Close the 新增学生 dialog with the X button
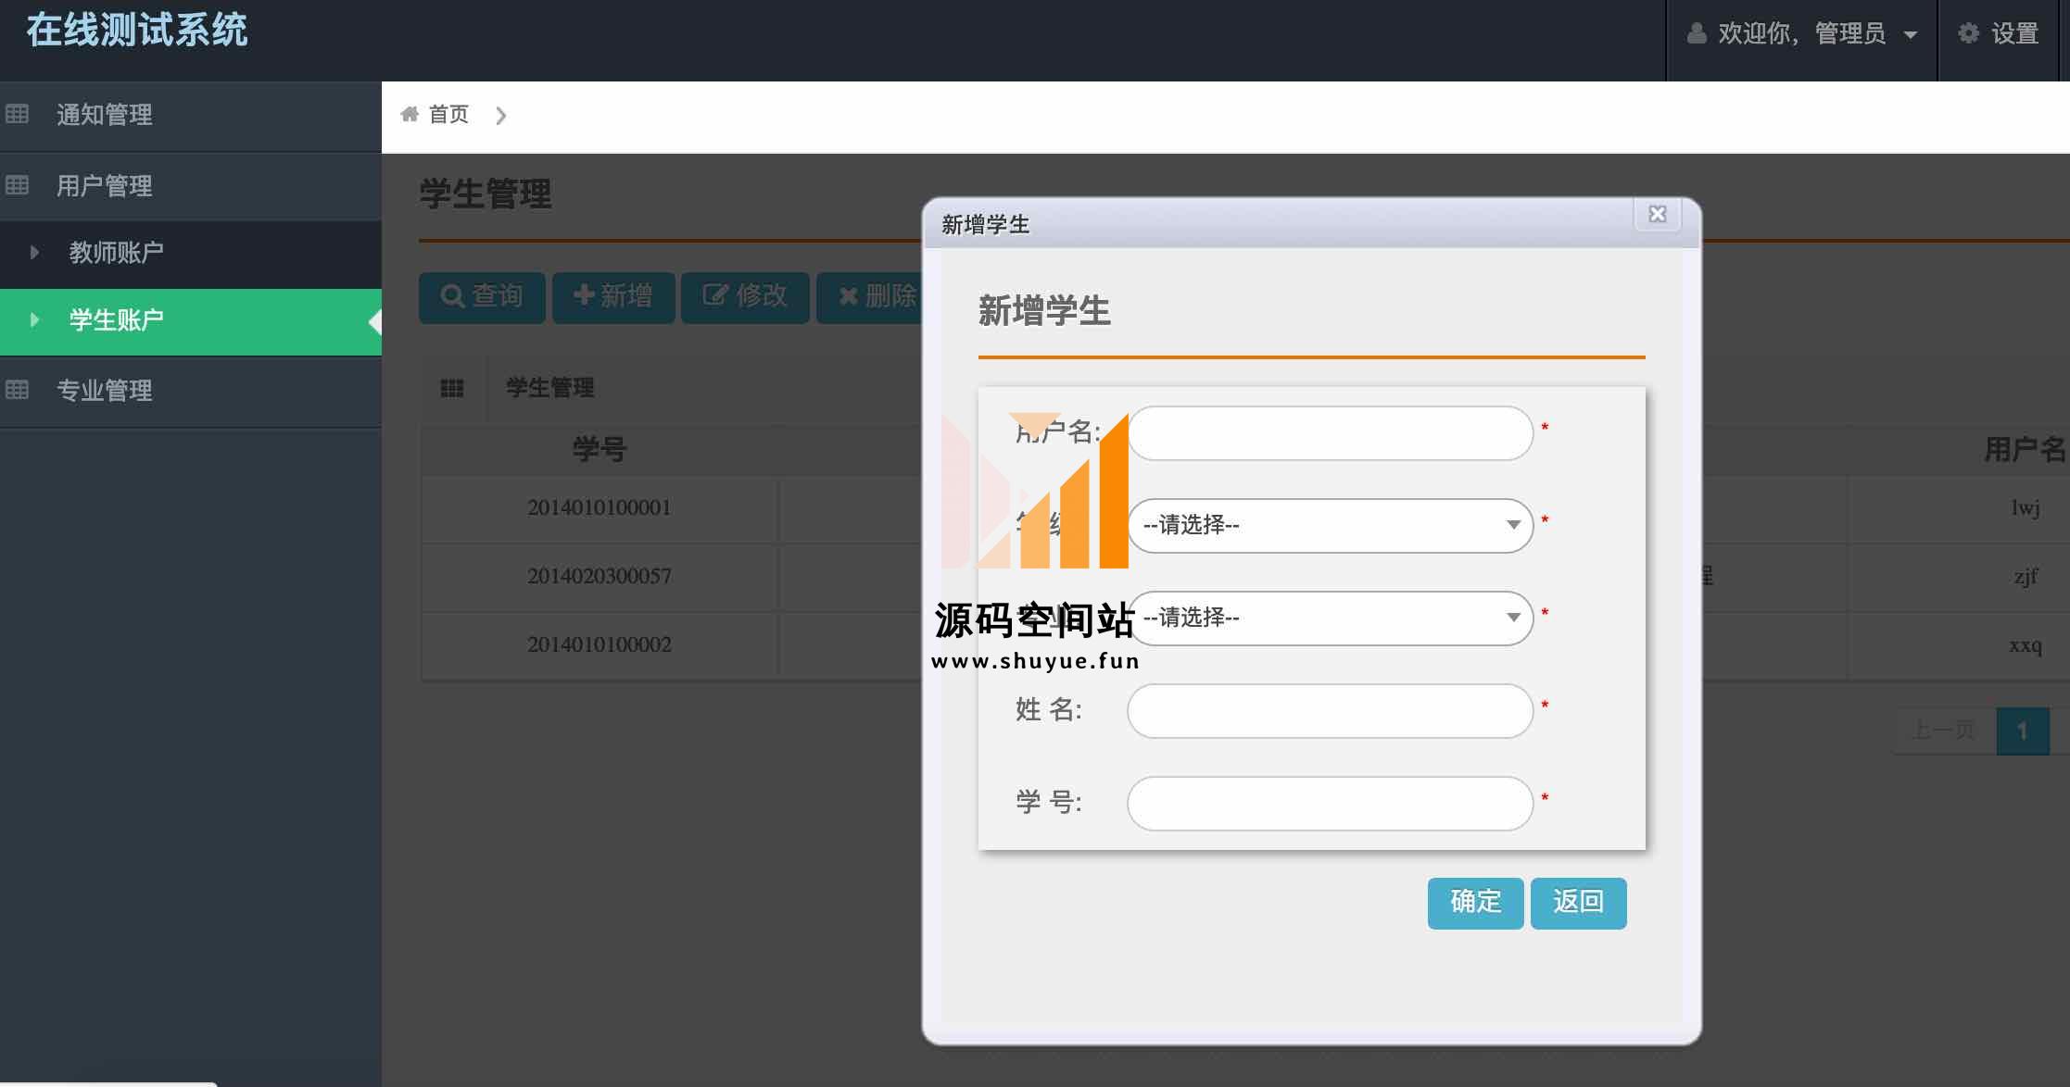Screen dimensions: 2070x1087 pyautogui.click(x=1658, y=215)
